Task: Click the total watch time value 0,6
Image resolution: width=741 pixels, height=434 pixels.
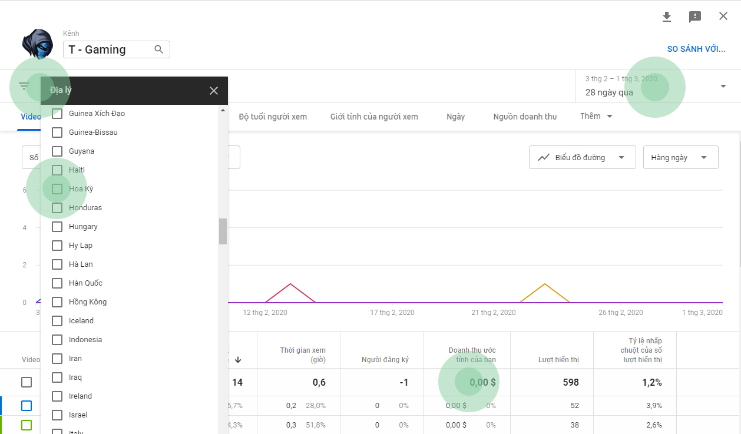Action: (319, 383)
